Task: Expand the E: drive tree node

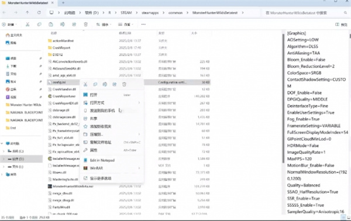Action: (x=4, y=167)
